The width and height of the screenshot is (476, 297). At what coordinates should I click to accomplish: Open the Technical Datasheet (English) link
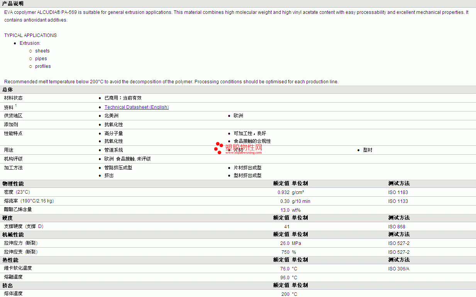coord(137,107)
